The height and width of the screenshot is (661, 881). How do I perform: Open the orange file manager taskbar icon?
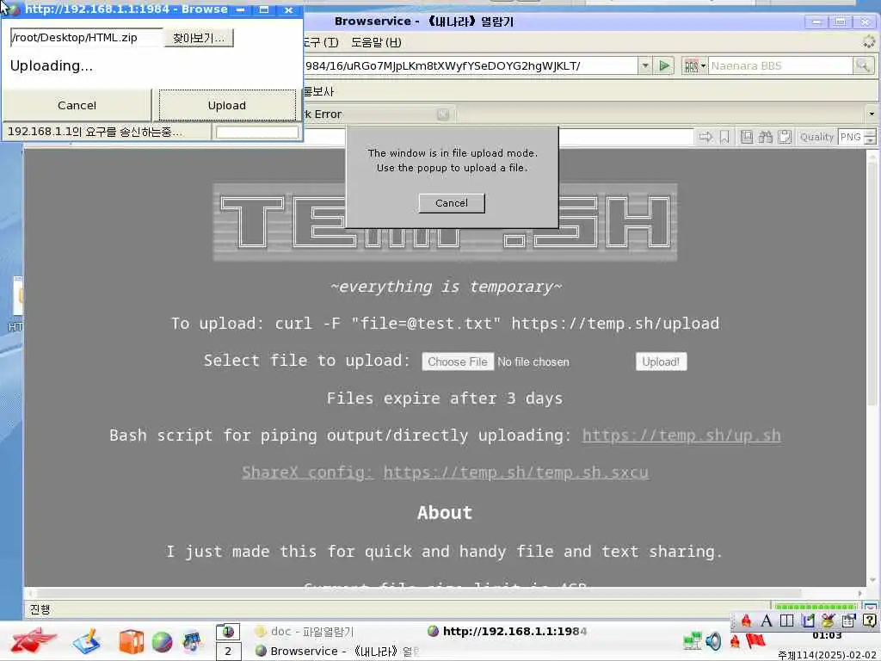click(132, 641)
